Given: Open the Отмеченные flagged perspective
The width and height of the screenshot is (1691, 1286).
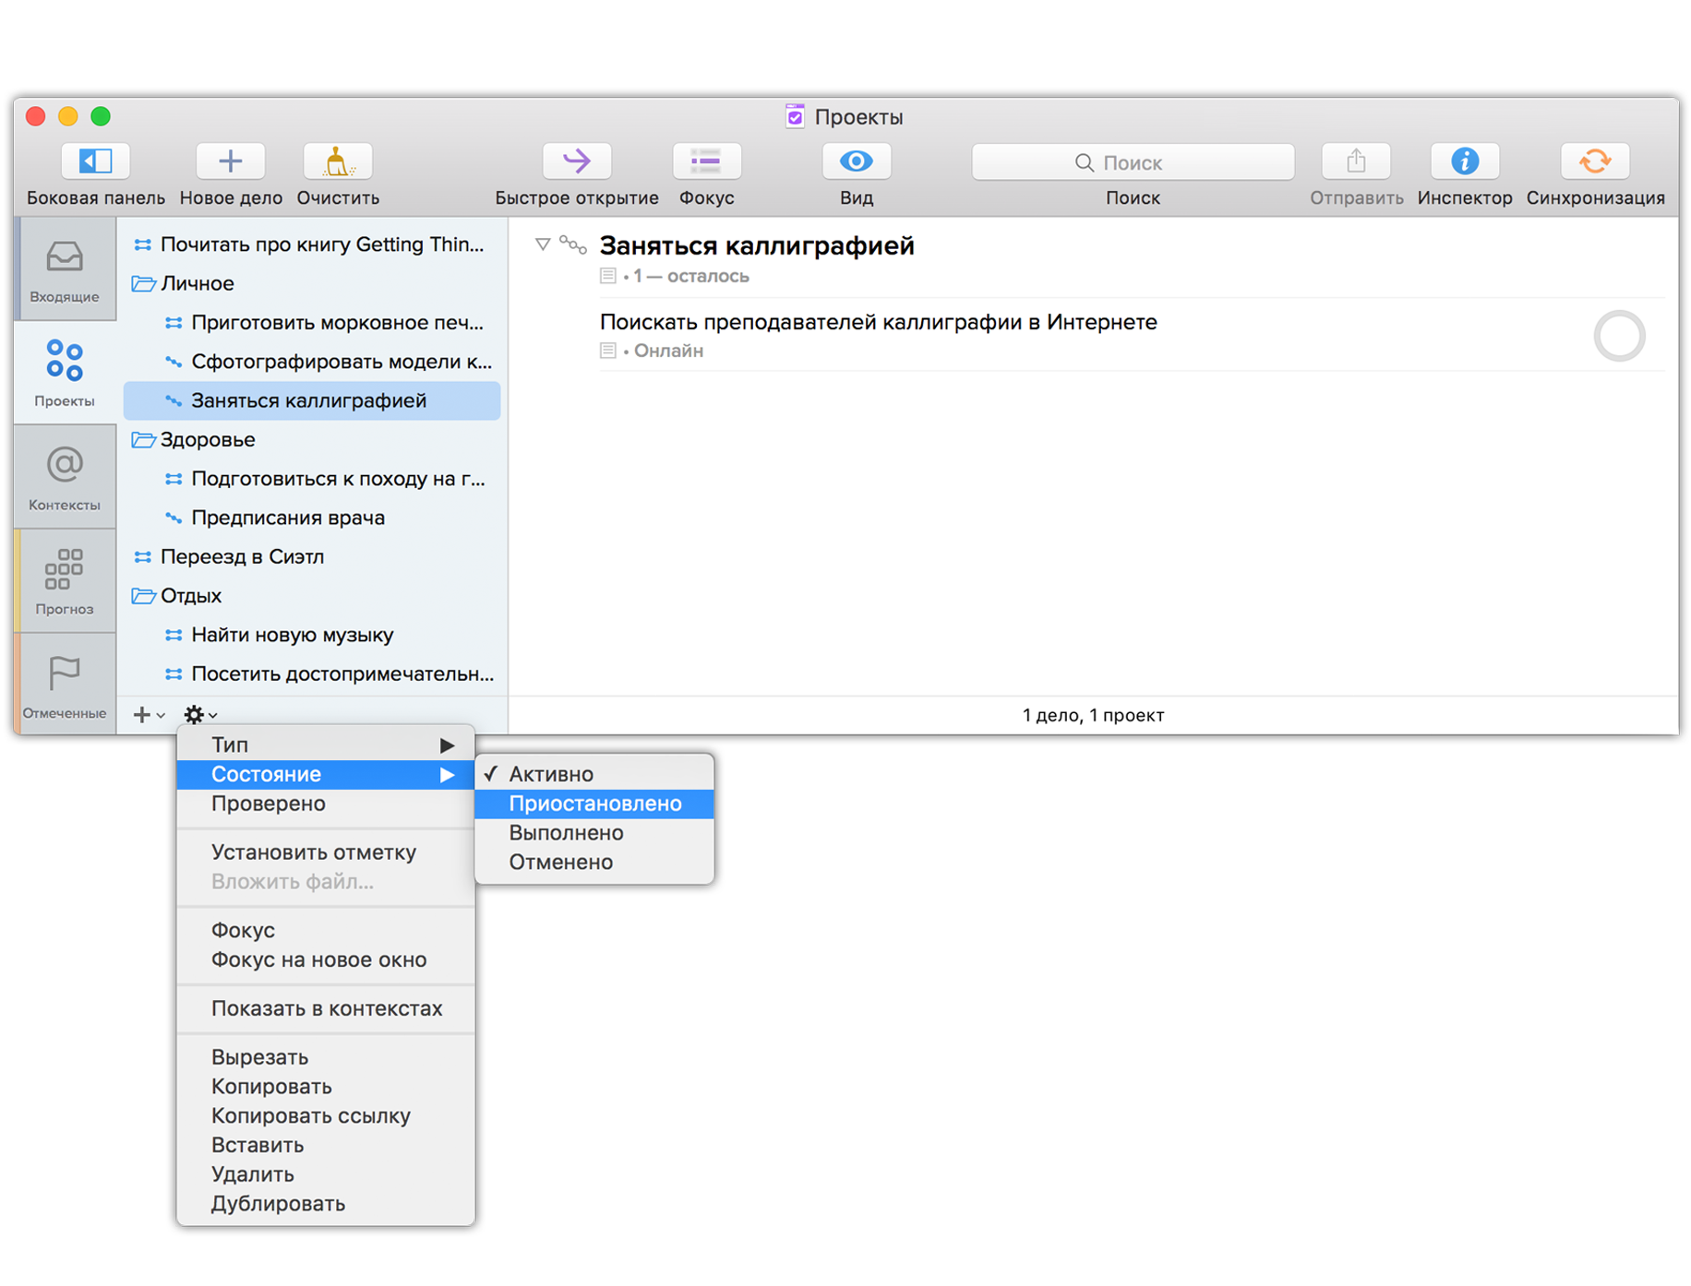Looking at the screenshot, I should (65, 685).
